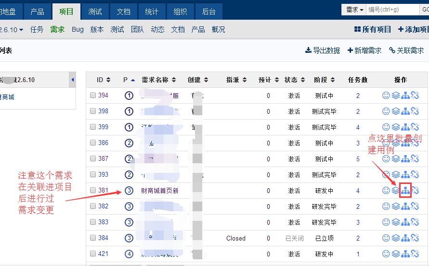
Task: Click the unlink icon for requirement 421
Action: click(415, 254)
